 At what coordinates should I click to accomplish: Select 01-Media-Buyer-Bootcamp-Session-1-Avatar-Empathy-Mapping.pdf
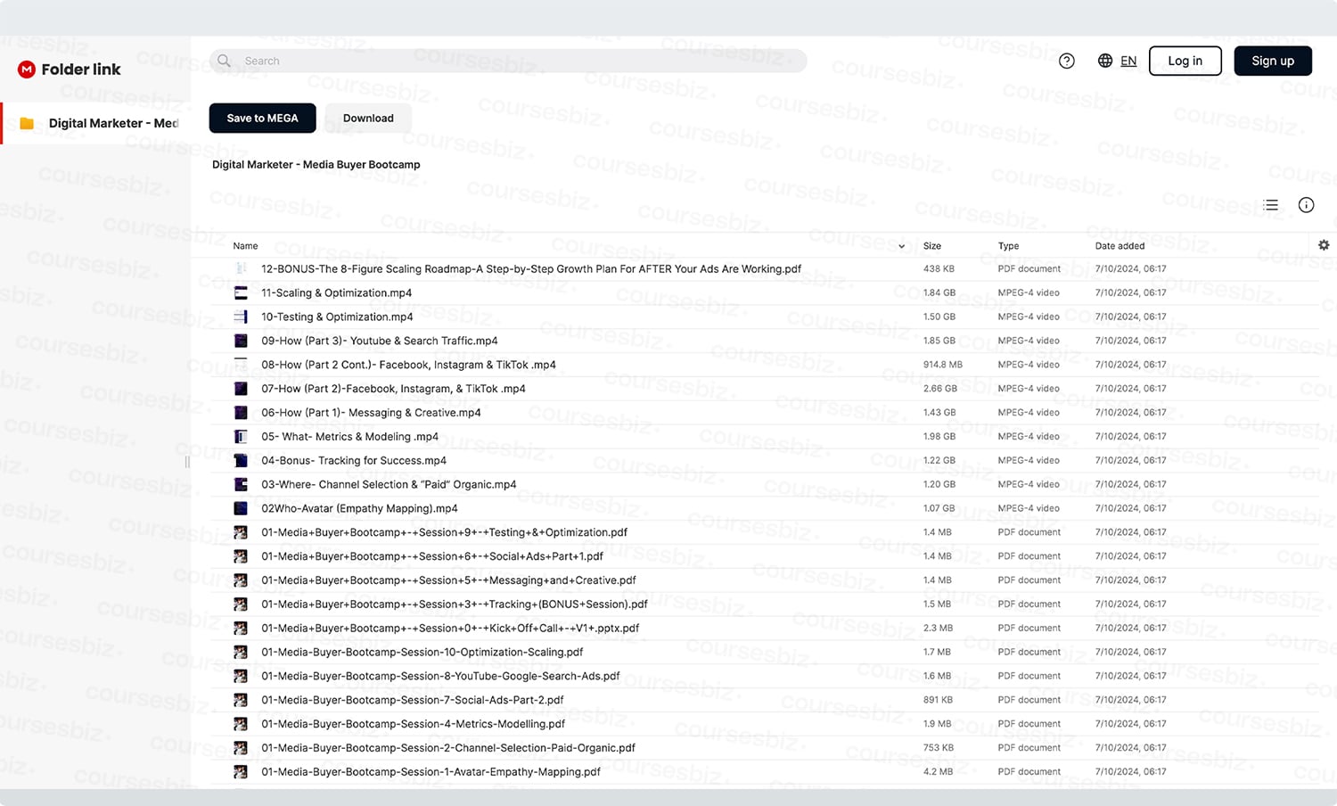pyautogui.click(x=431, y=772)
